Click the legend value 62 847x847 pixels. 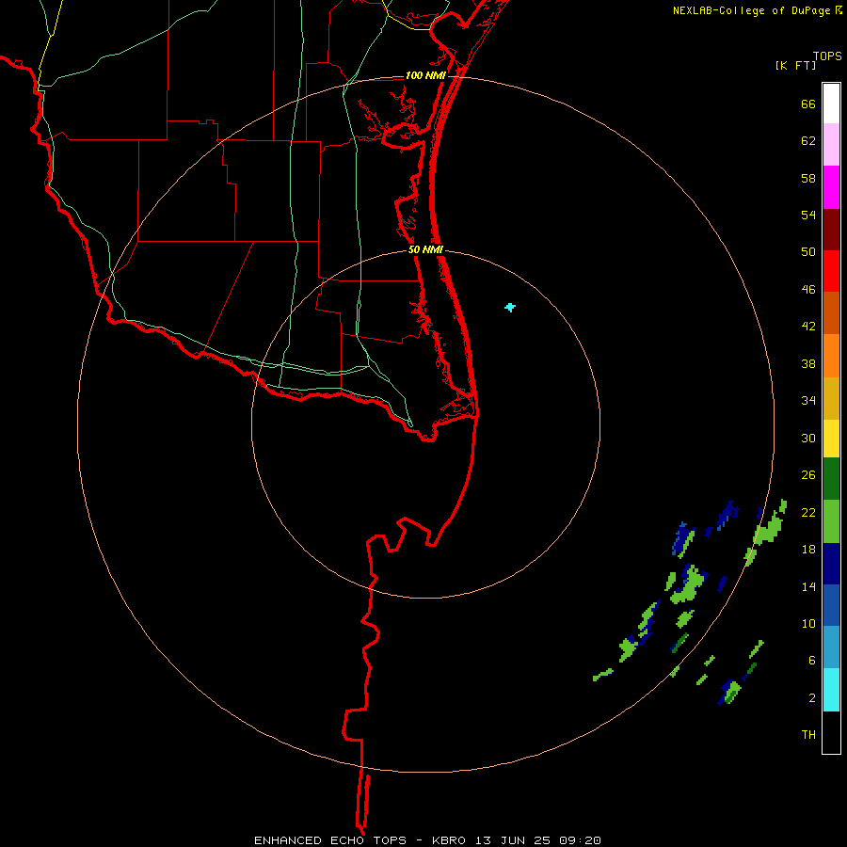808,141
